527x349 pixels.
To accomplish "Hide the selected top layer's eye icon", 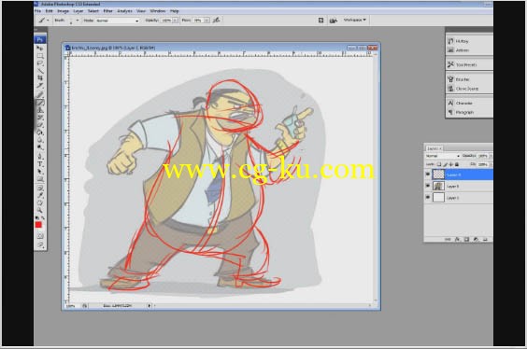I will (428, 174).
